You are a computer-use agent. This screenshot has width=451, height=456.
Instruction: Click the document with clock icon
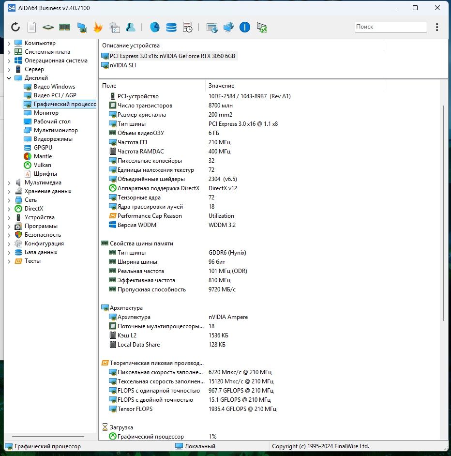click(188, 27)
